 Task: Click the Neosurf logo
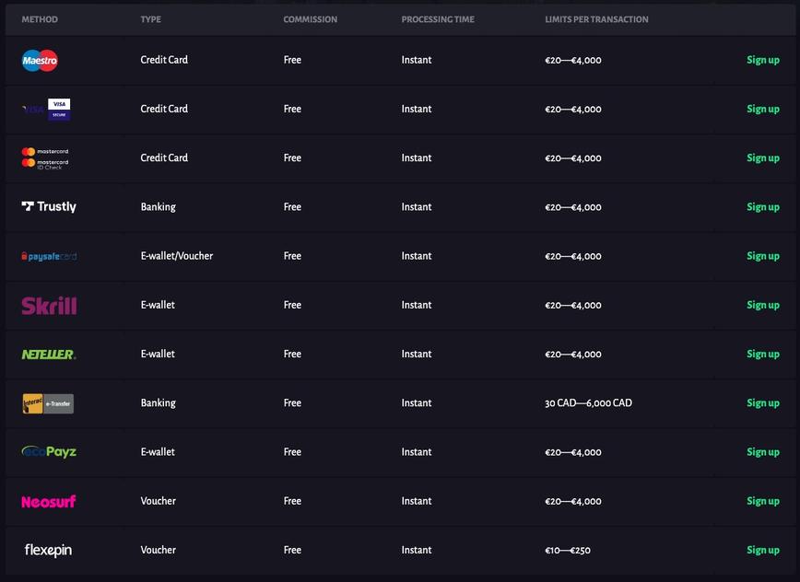point(49,502)
